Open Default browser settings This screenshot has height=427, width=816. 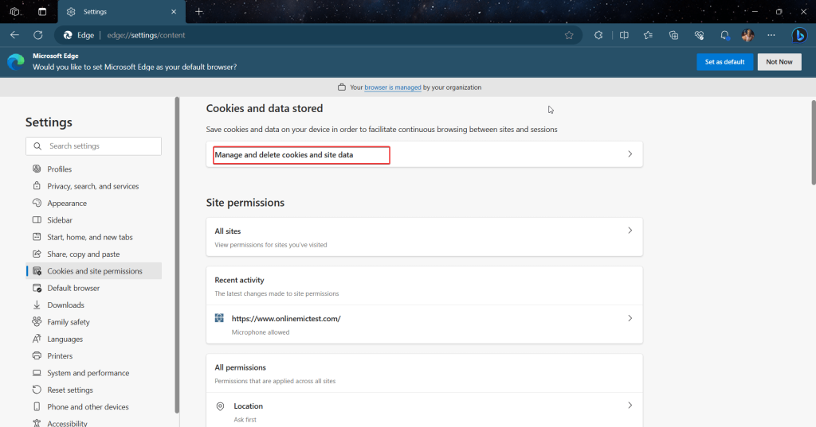click(x=94, y=288)
